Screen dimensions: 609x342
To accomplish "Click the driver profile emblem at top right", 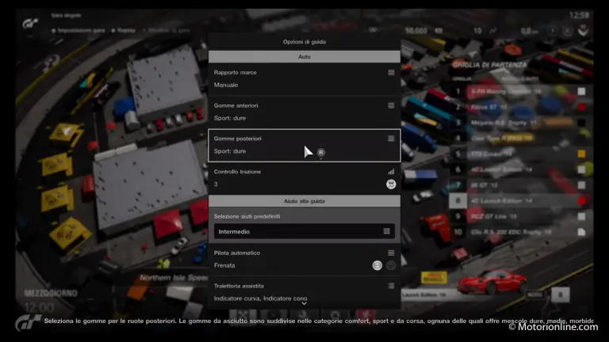I will click(583, 30).
